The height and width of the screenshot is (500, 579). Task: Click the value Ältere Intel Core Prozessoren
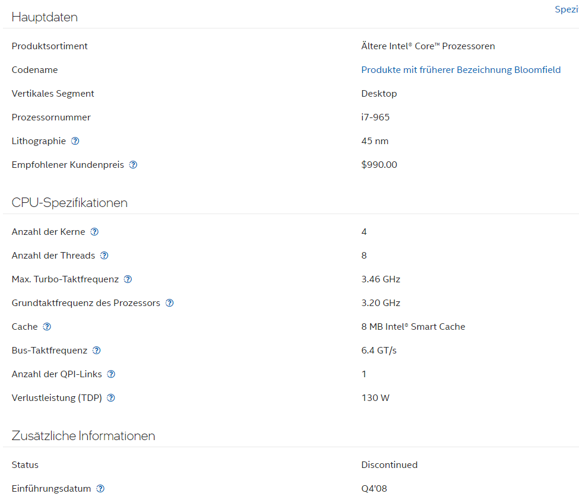[428, 46]
